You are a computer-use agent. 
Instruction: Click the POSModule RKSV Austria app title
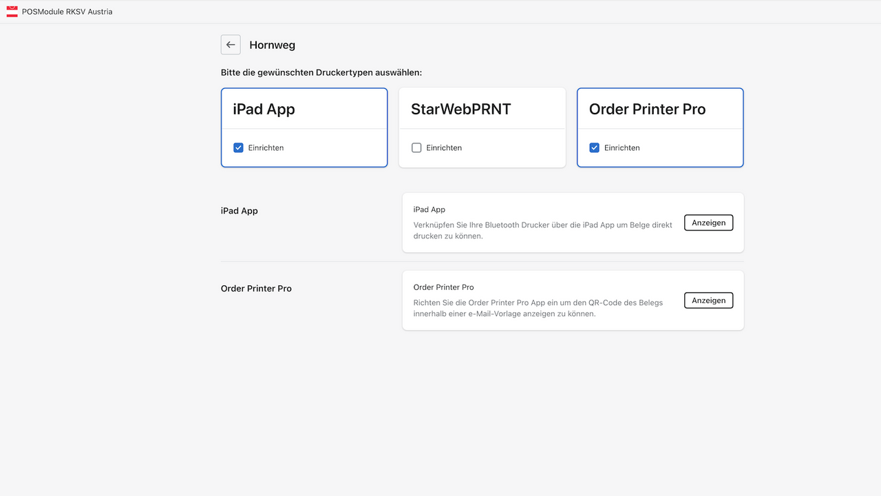tap(67, 12)
